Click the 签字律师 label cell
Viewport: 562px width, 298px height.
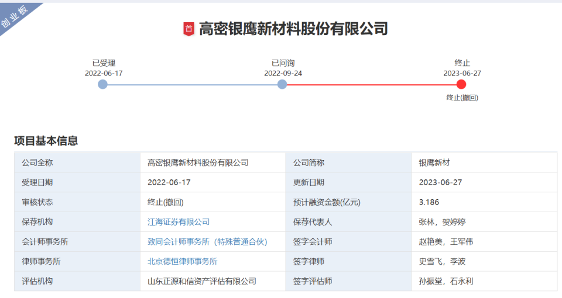[x=348, y=261]
